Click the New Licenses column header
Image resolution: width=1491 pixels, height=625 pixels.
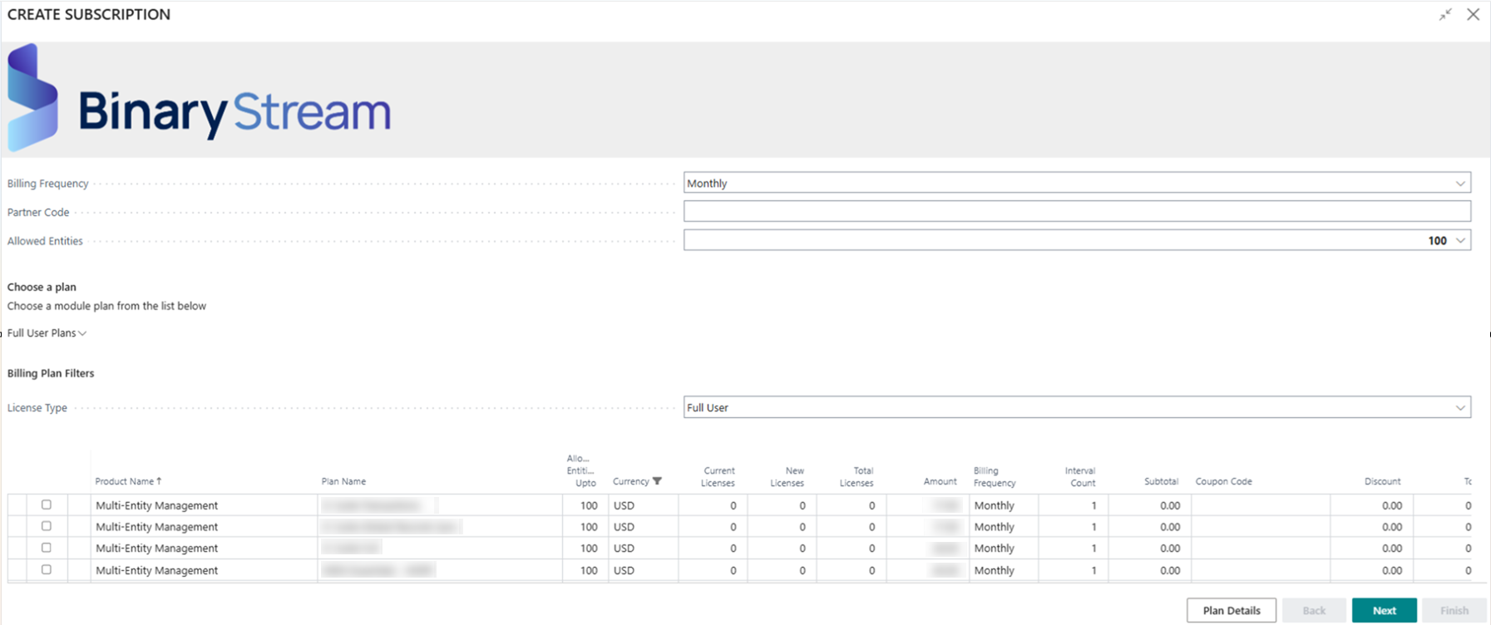pyautogui.click(x=787, y=476)
